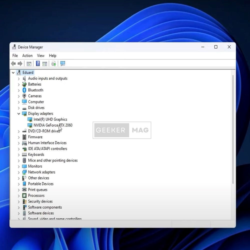Open the blue Help toolbar icon
Image resolution: width=250 pixels, height=250 pixels.
pyautogui.click(x=38, y=63)
